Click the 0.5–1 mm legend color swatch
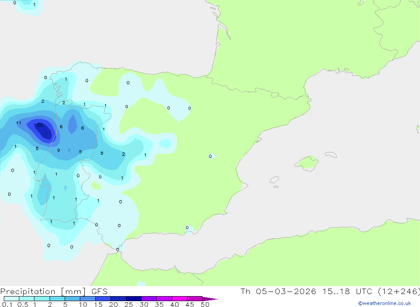Image resolution: width=420 pixels, height=307 pixels. [x=26, y=299]
